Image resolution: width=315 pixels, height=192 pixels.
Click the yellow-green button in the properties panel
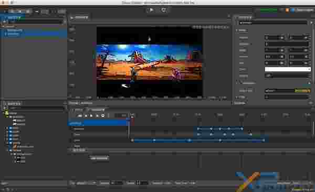(302, 91)
